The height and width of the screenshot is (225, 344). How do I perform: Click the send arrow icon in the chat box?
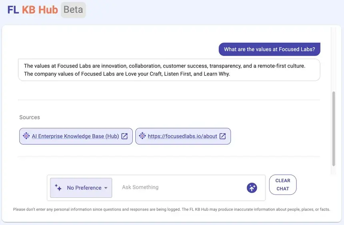252,188
